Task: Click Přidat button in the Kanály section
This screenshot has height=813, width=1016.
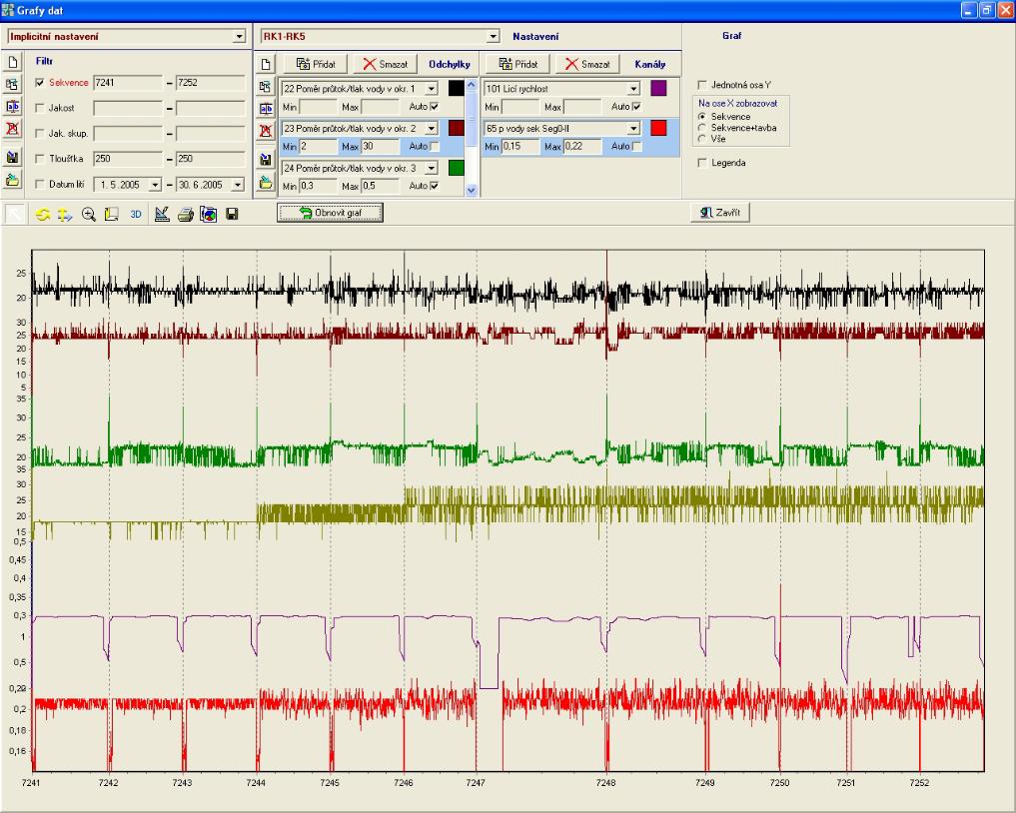Action: [517, 64]
